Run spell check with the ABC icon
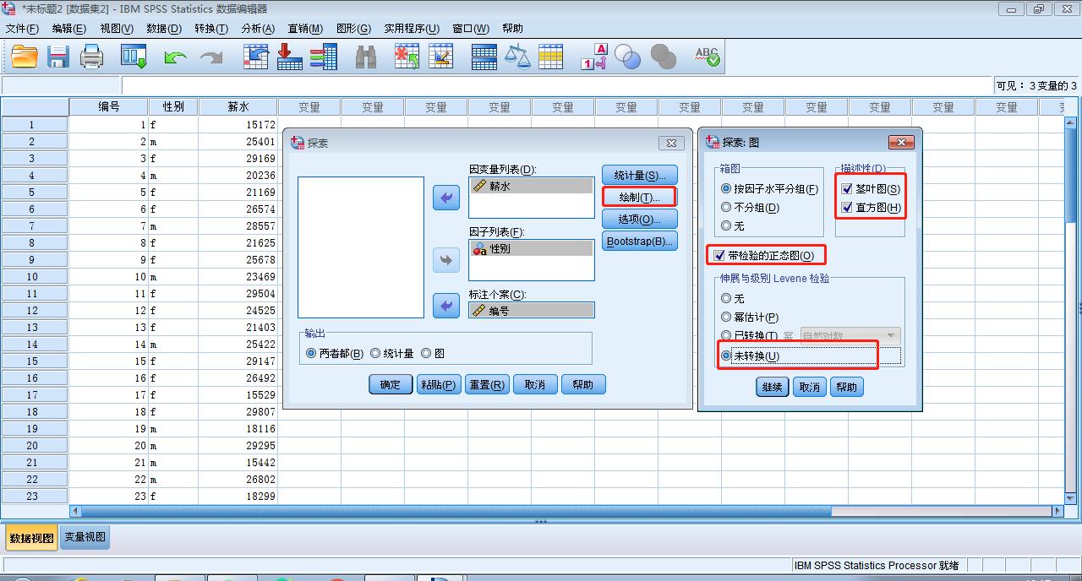1082x581 pixels. (x=707, y=57)
